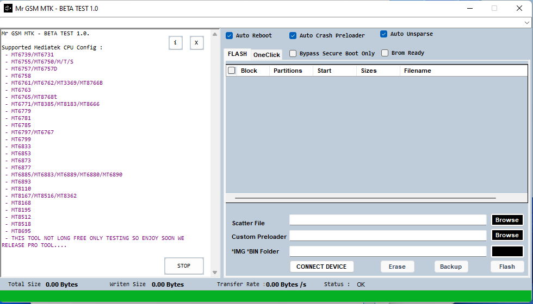The height and width of the screenshot is (304, 533).
Task: Click the *IMG *BIN Folder field
Action: coord(388,251)
